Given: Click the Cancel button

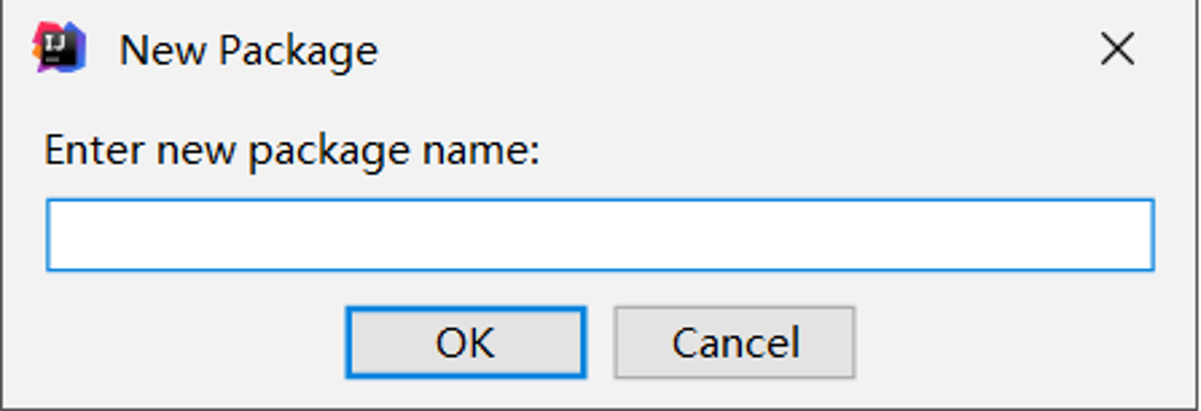Looking at the screenshot, I should coord(734,343).
